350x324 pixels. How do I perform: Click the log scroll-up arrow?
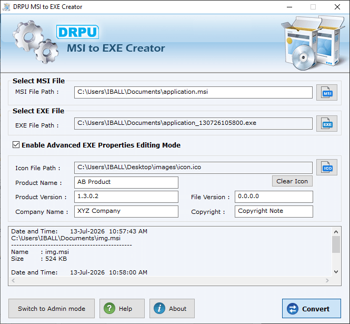[336, 232]
